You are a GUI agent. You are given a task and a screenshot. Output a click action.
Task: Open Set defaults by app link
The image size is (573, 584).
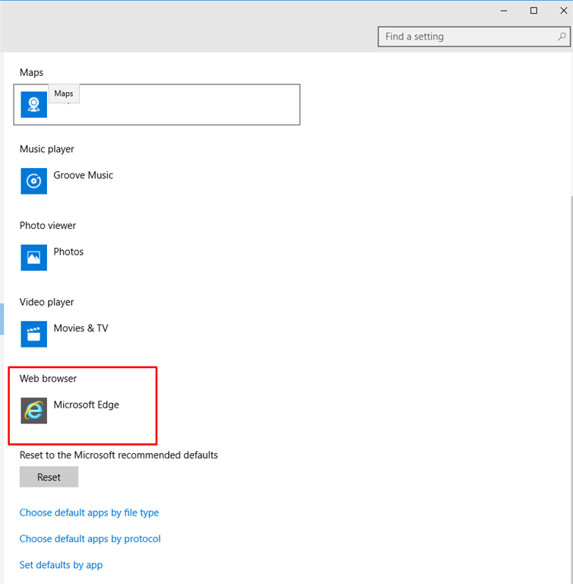click(x=61, y=565)
